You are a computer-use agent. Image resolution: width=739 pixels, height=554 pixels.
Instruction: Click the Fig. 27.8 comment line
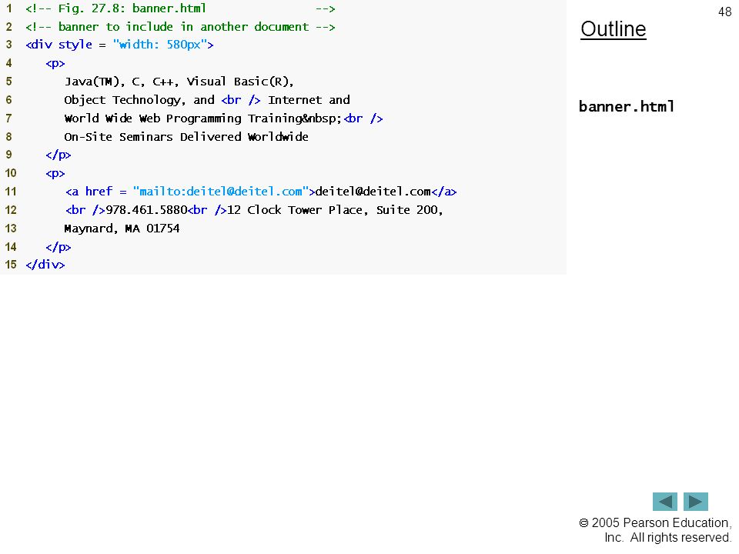[x=180, y=8]
